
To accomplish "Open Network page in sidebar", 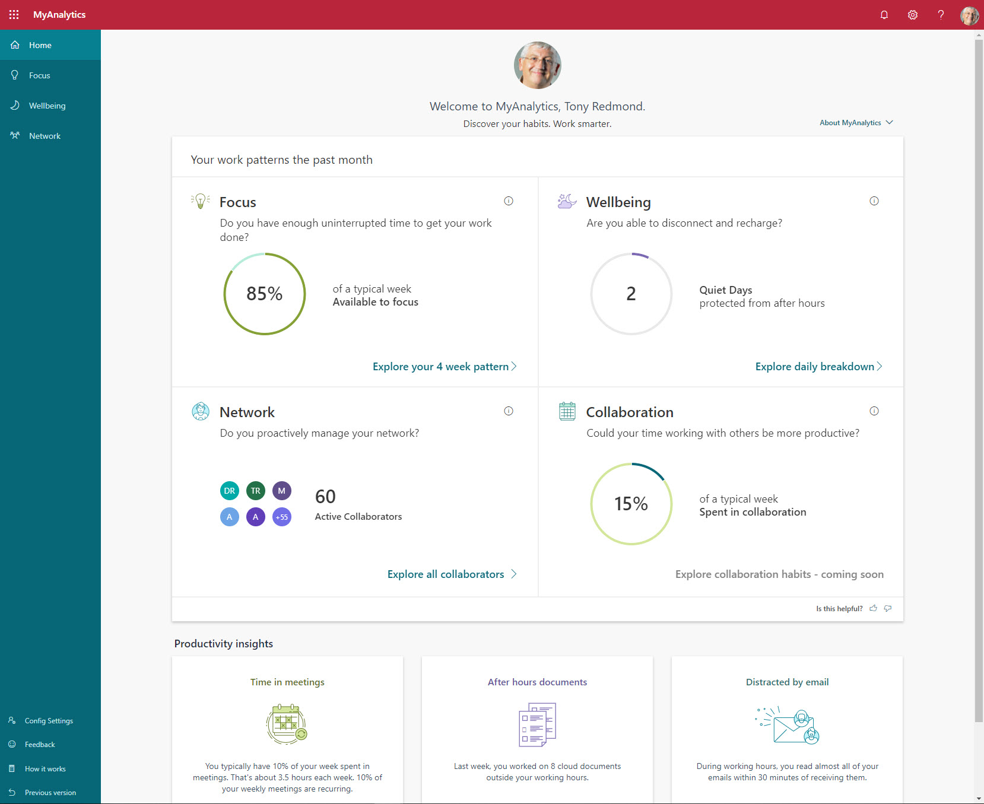I will (x=50, y=136).
